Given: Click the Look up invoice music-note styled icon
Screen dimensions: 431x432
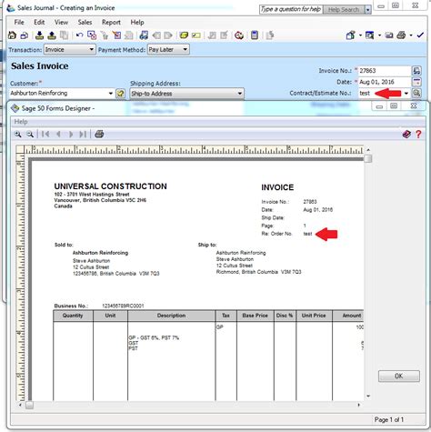Looking at the screenshot, I should point(144,35).
